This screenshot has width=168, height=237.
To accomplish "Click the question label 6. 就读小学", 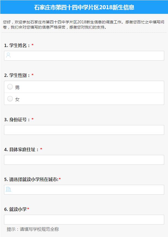I will (15, 209).
